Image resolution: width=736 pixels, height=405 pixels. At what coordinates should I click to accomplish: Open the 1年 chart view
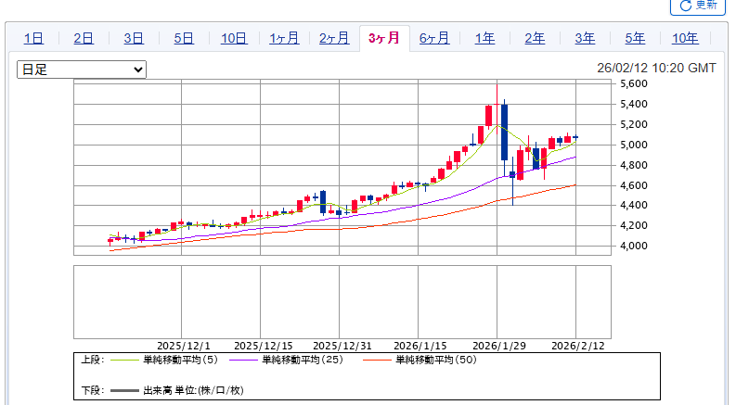(484, 38)
